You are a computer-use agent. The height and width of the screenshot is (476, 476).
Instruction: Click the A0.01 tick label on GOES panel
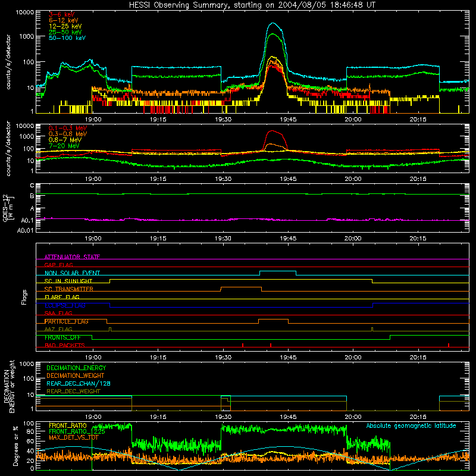pos(26,230)
